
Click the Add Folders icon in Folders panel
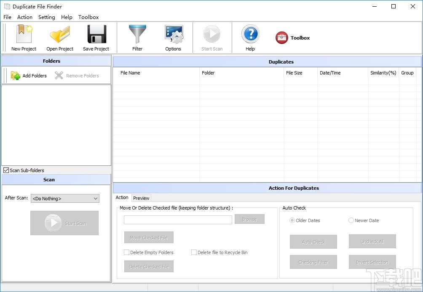click(28, 75)
